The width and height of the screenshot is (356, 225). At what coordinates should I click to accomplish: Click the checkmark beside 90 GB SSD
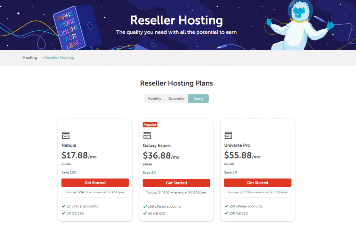146,213
